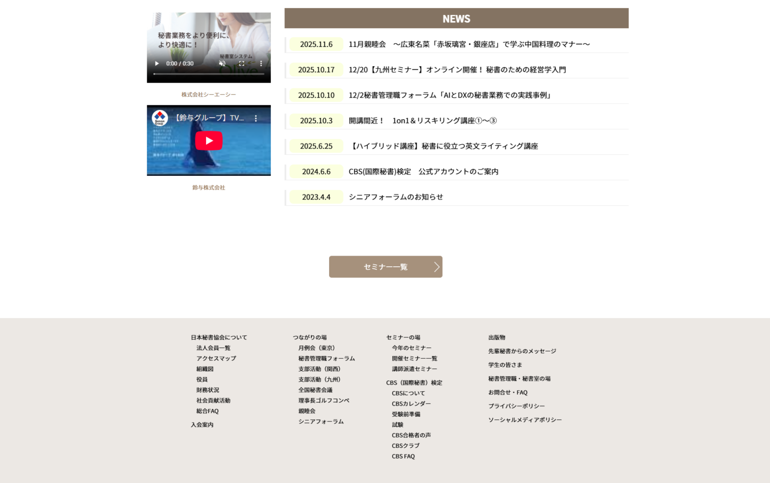Open the YouTube video's three-dot menu
This screenshot has height=483, width=770.
(x=256, y=118)
